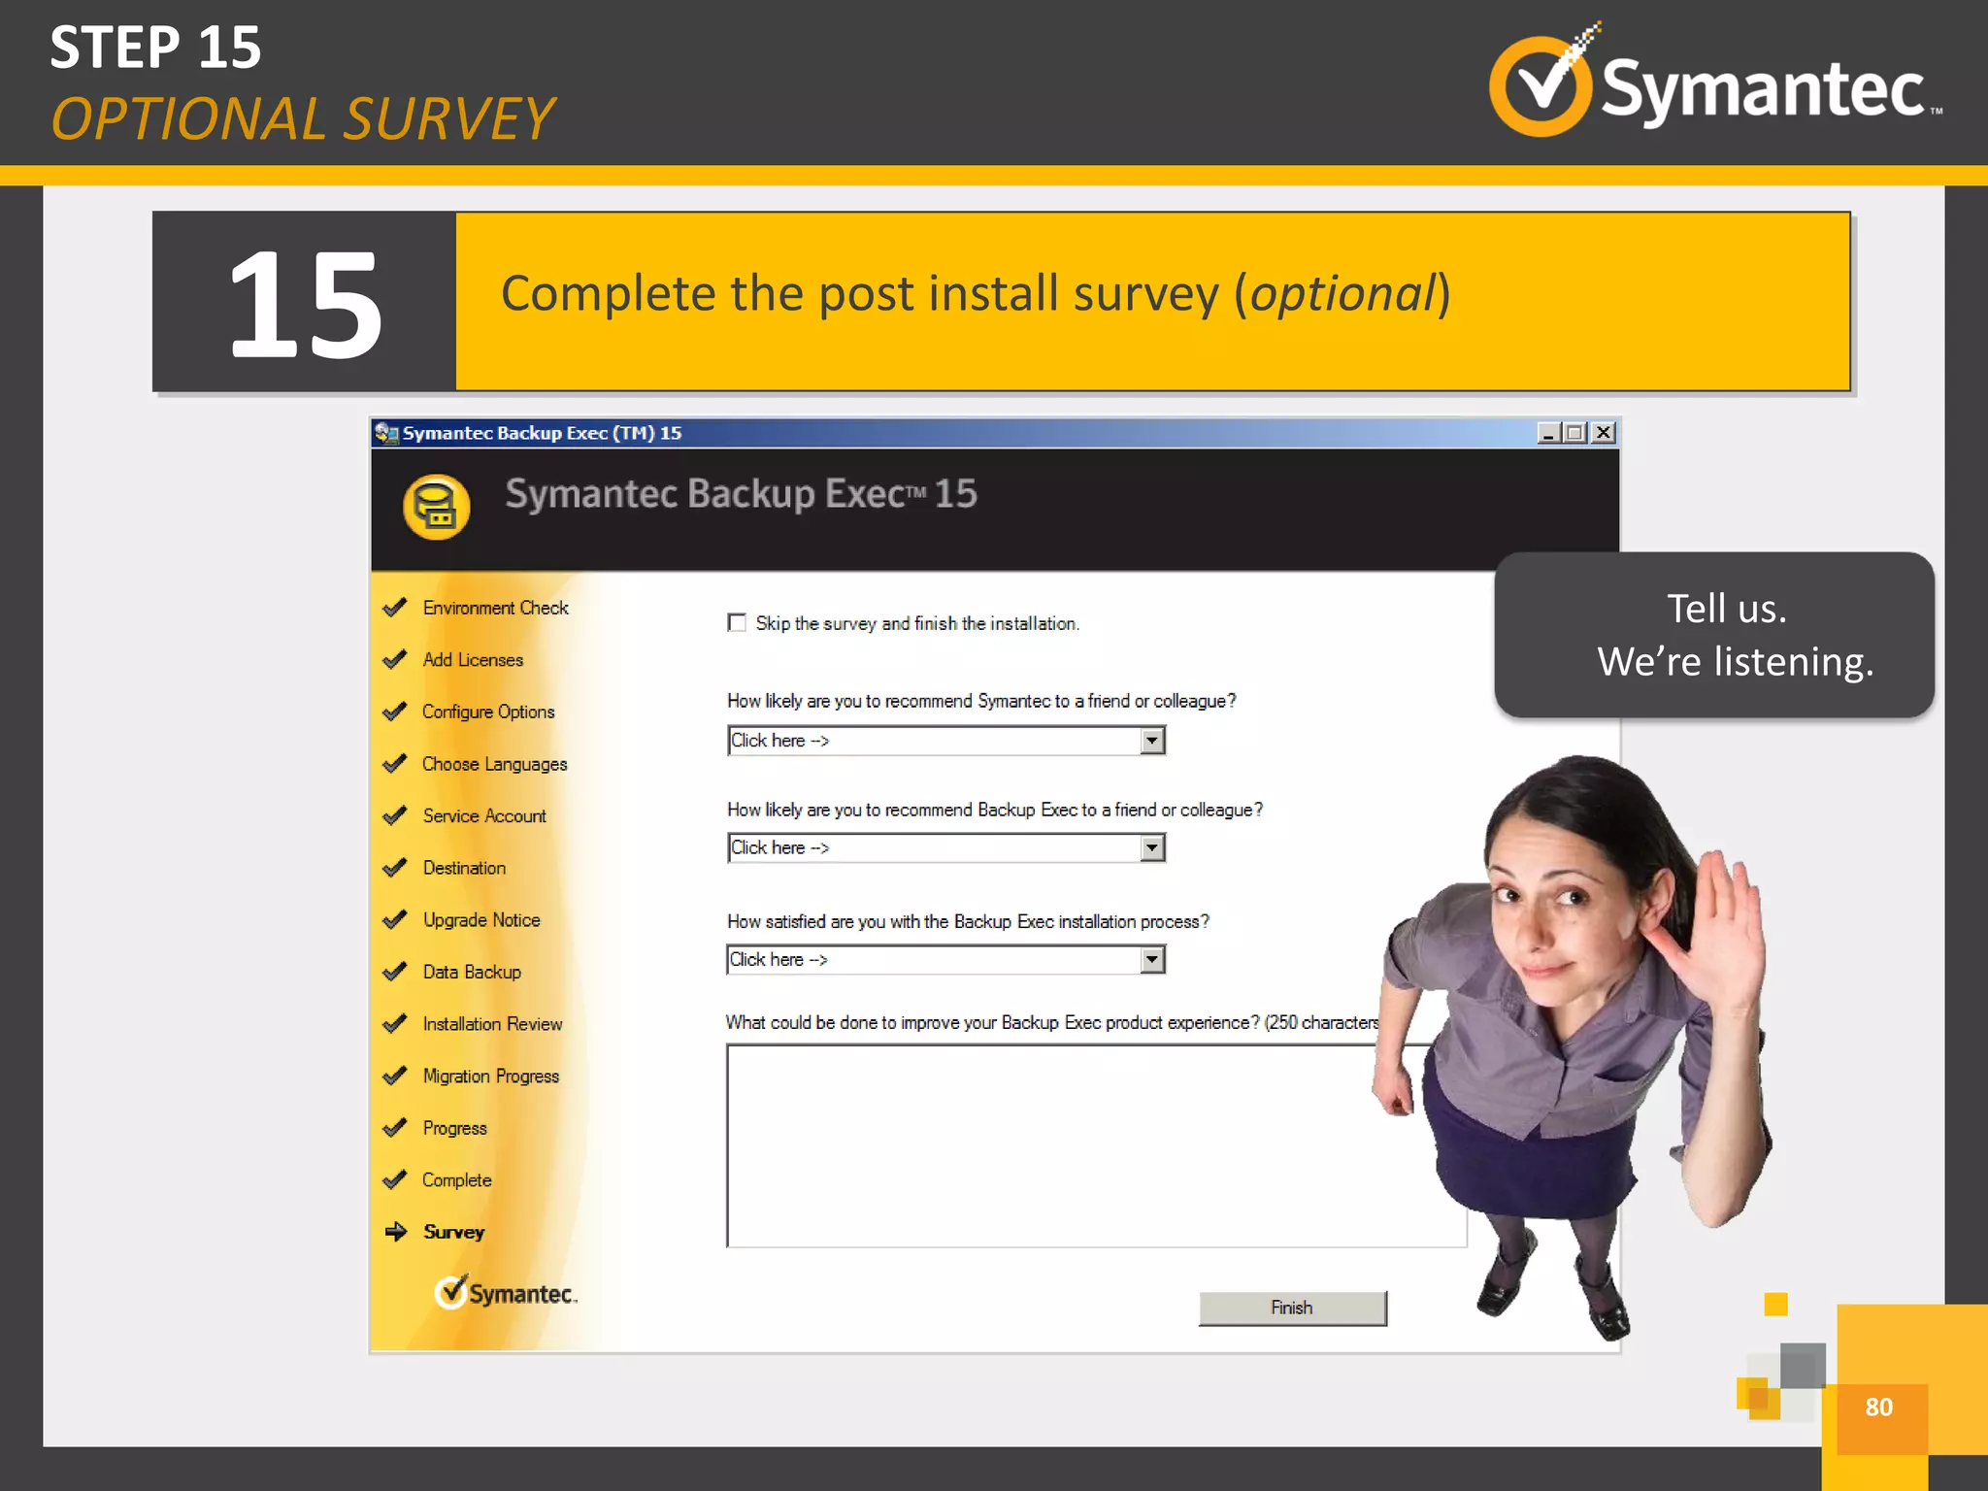Click the installer title bar app icon

pos(386,433)
